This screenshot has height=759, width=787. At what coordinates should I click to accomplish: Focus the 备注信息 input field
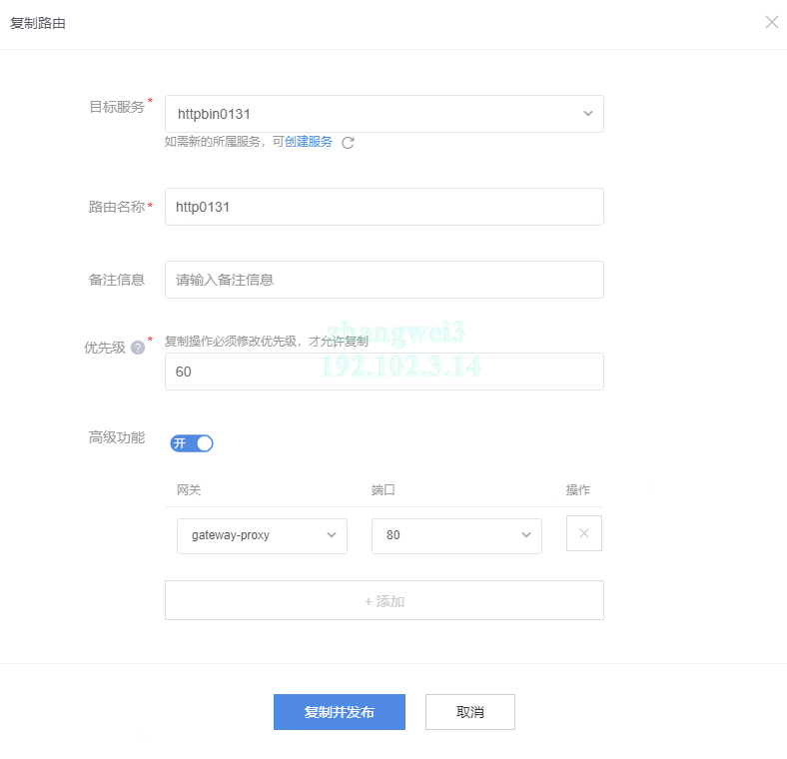[384, 280]
